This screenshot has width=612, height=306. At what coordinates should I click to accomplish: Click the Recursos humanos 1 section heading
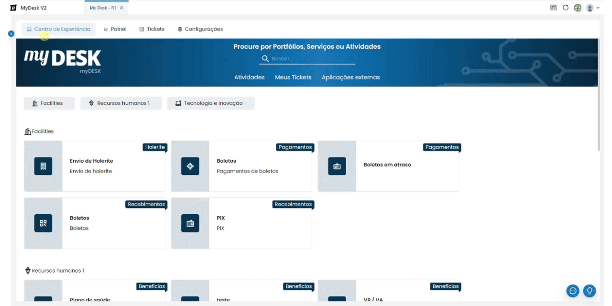55,271
